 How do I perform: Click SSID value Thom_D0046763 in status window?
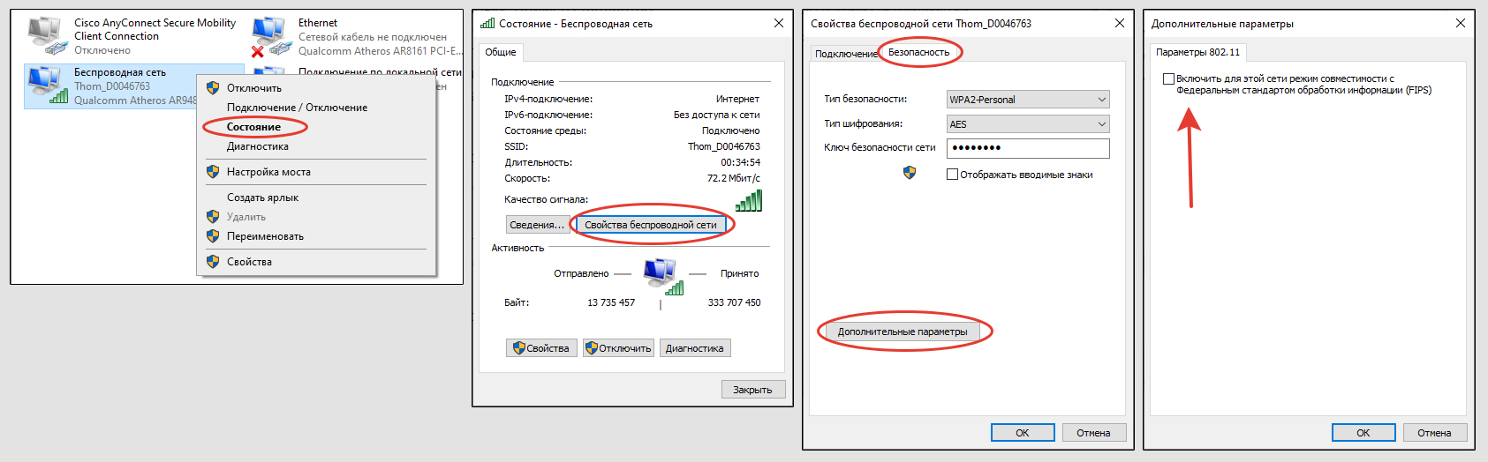coord(724,146)
